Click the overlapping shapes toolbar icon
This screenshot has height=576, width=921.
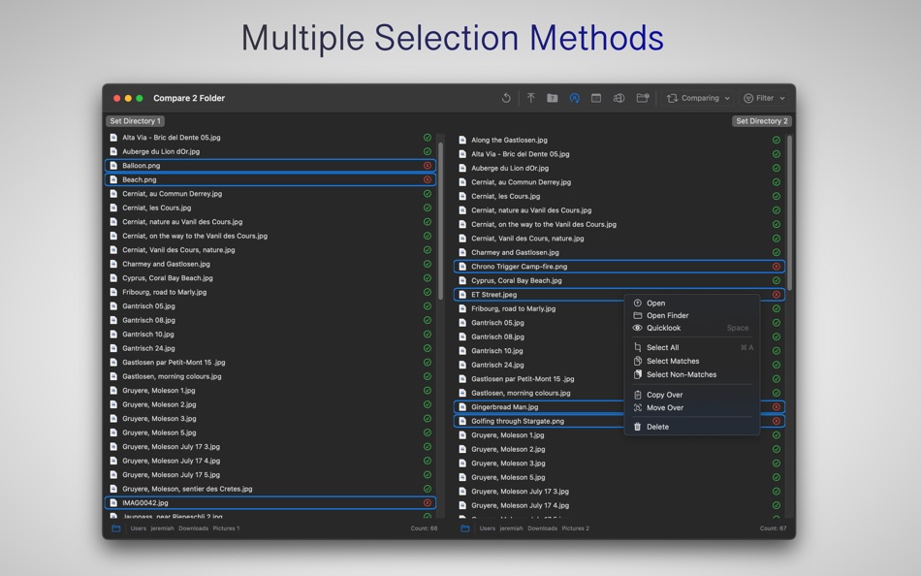click(619, 98)
